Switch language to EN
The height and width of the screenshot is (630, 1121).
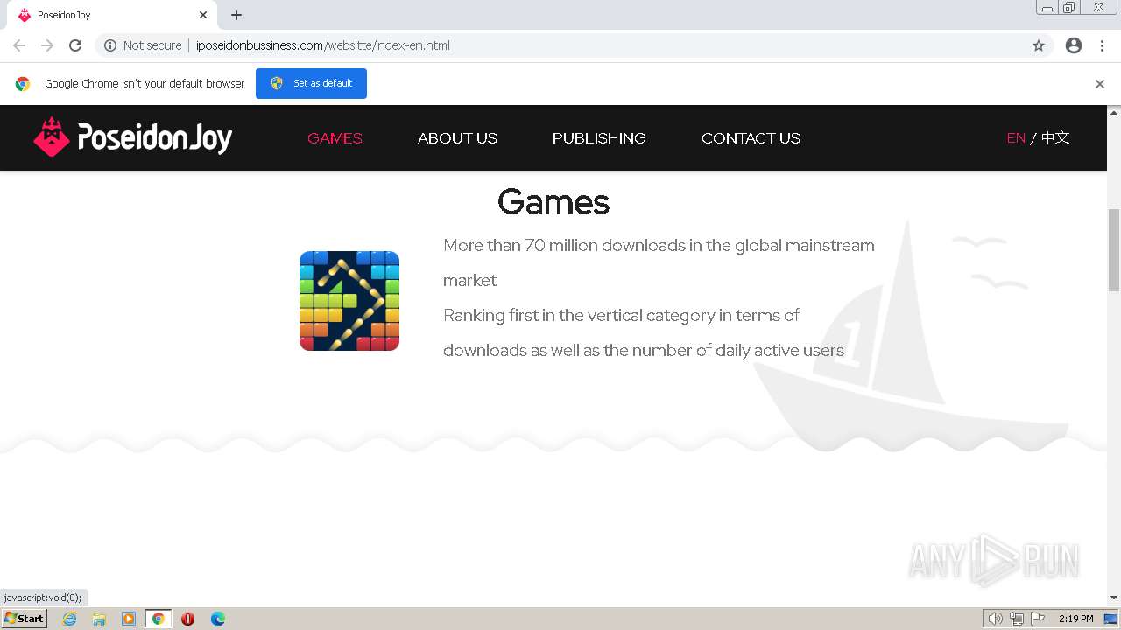tap(1016, 138)
